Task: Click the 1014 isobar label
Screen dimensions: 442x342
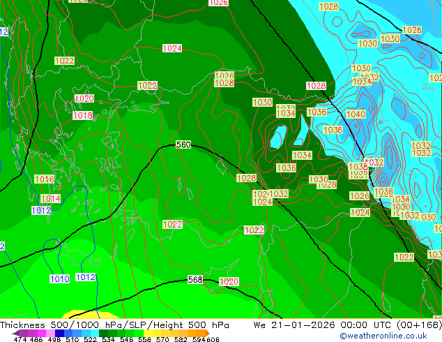Action: pos(50,199)
